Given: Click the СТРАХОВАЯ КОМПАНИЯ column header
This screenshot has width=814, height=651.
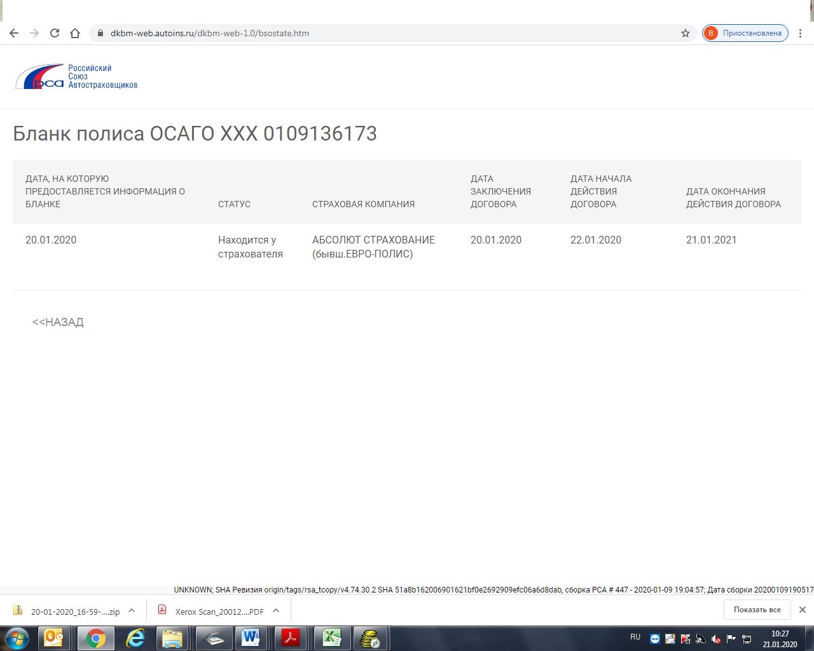Looking at the screenshot, I should pos(363,204).
